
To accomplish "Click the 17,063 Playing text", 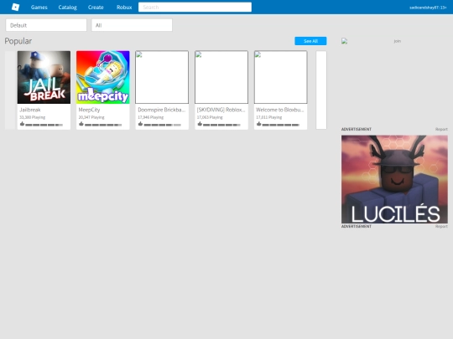I will click(x=210, y=117).
